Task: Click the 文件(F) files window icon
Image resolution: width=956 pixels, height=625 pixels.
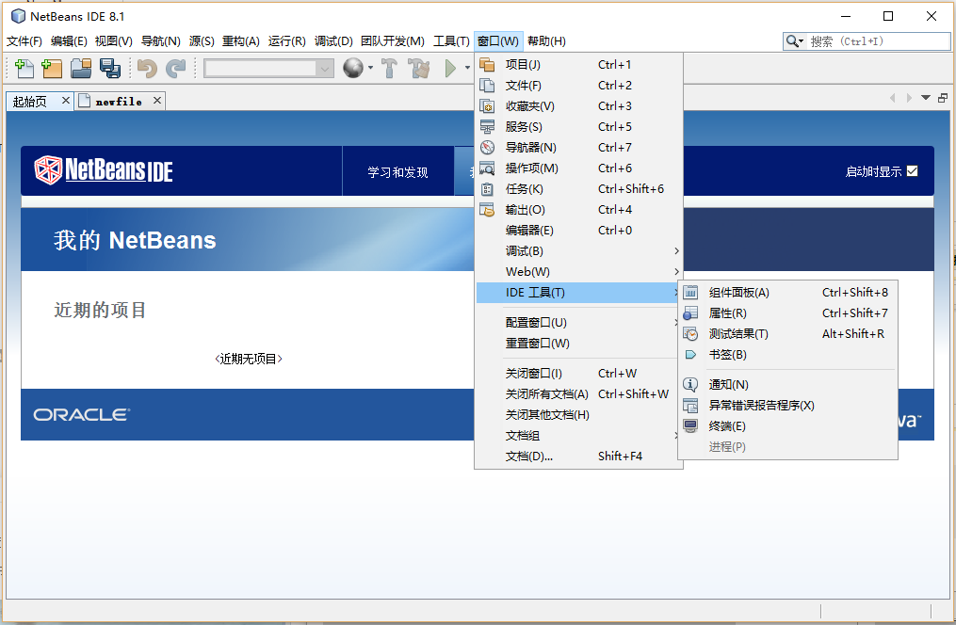Action: 487,86
